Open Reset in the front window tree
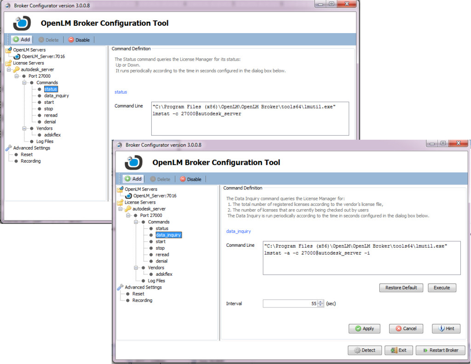 coord(138,294)
